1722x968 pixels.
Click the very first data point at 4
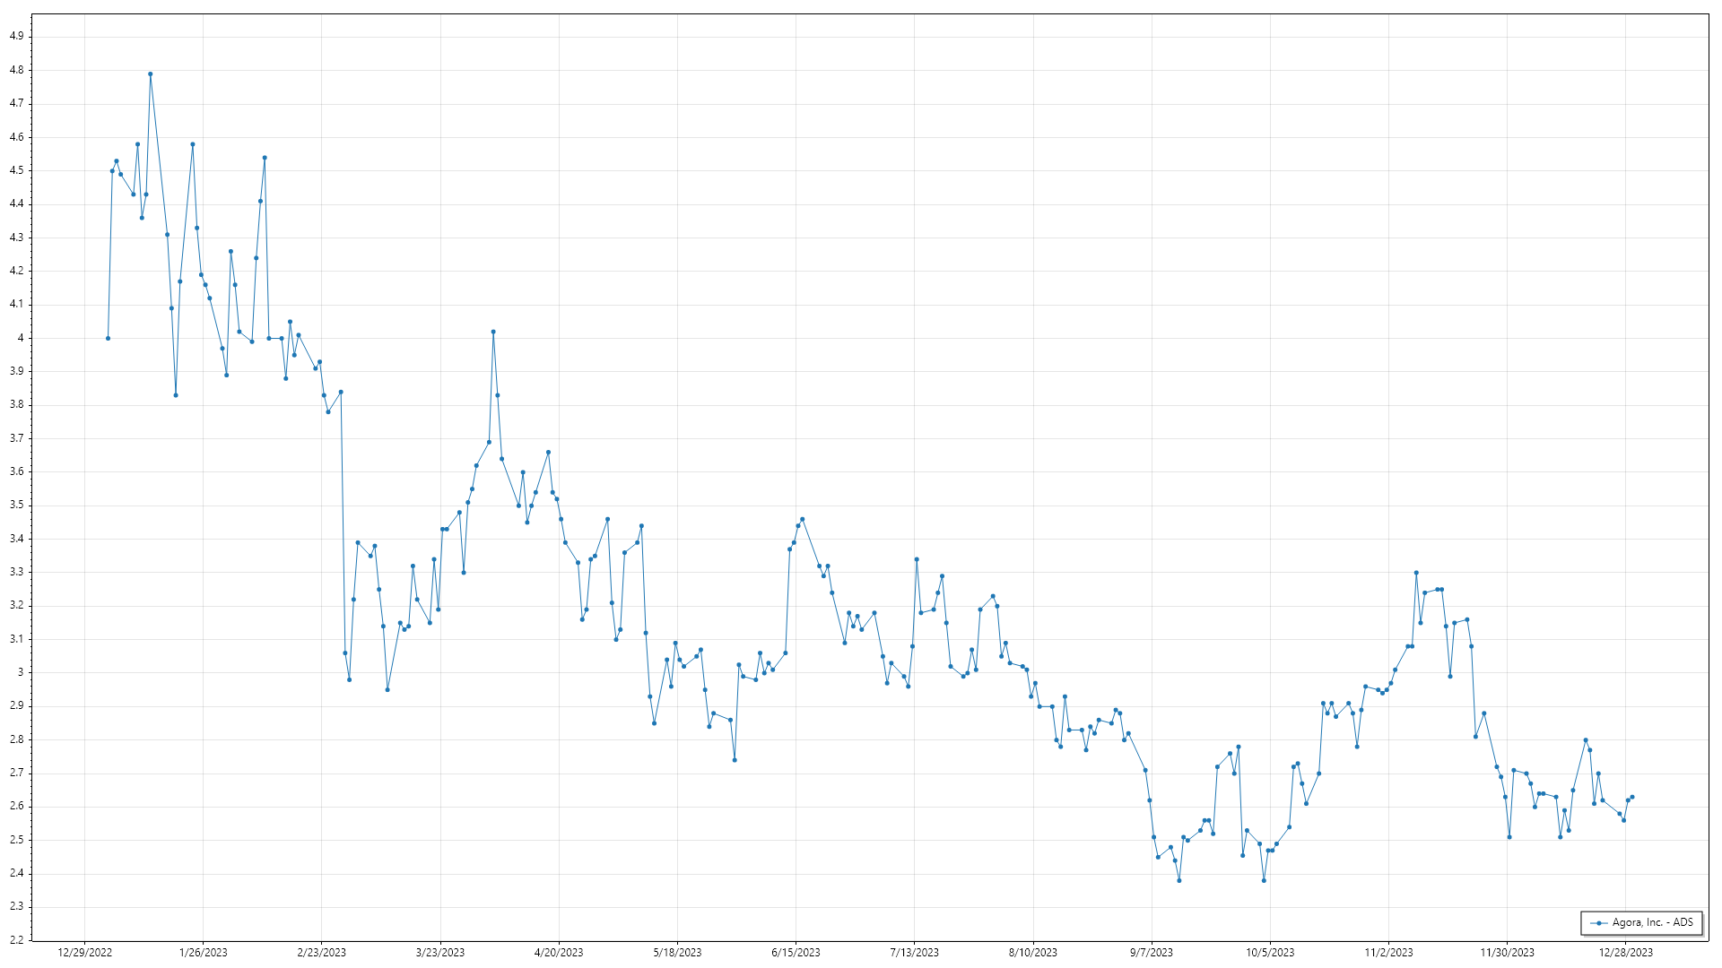pos(108,338)
